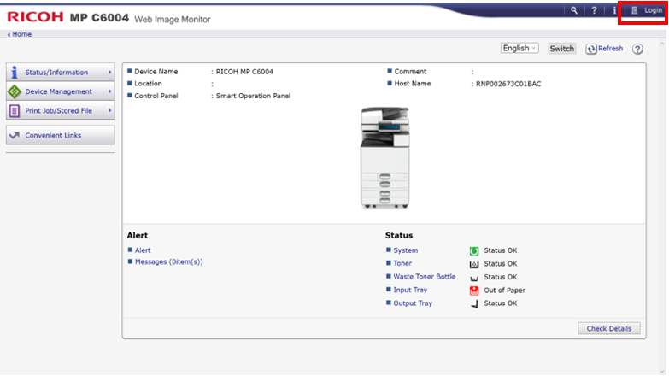Click the Toner level status icon
The image size is (669, 376).
click(474, 264)
